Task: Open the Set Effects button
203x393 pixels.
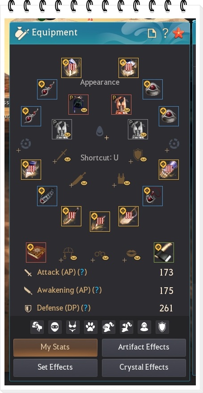Action: pos(55,367)
